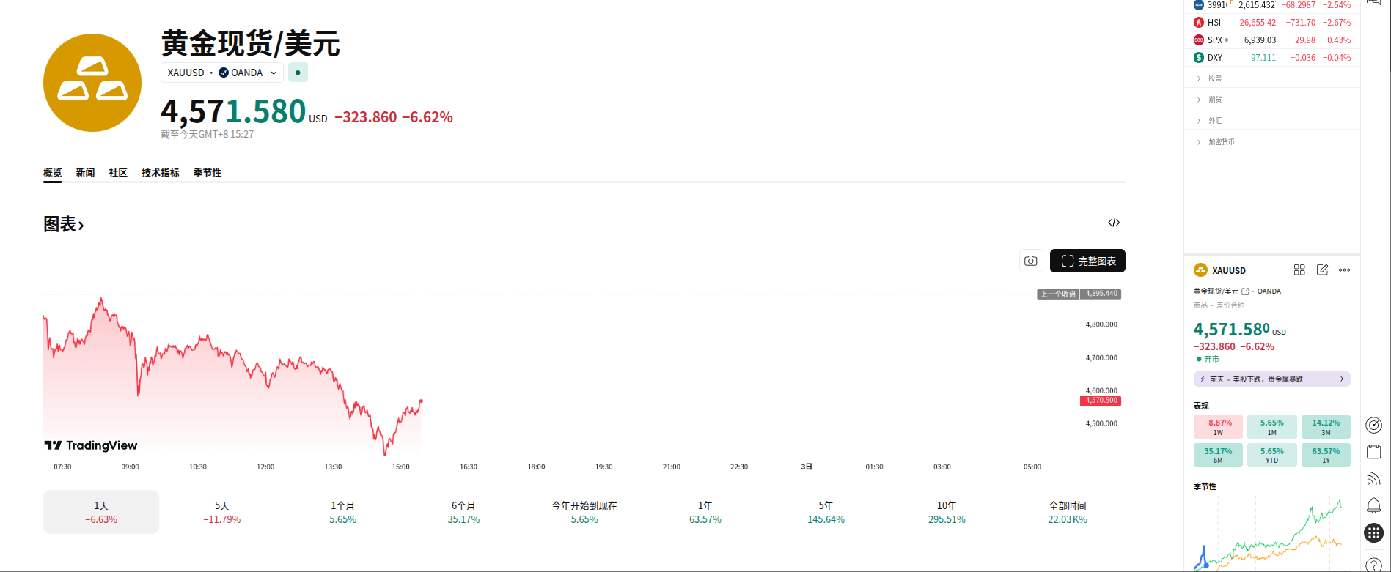
Task: Select the 1个月 time range
Action: pyautogui.click(x=342, y=512)
